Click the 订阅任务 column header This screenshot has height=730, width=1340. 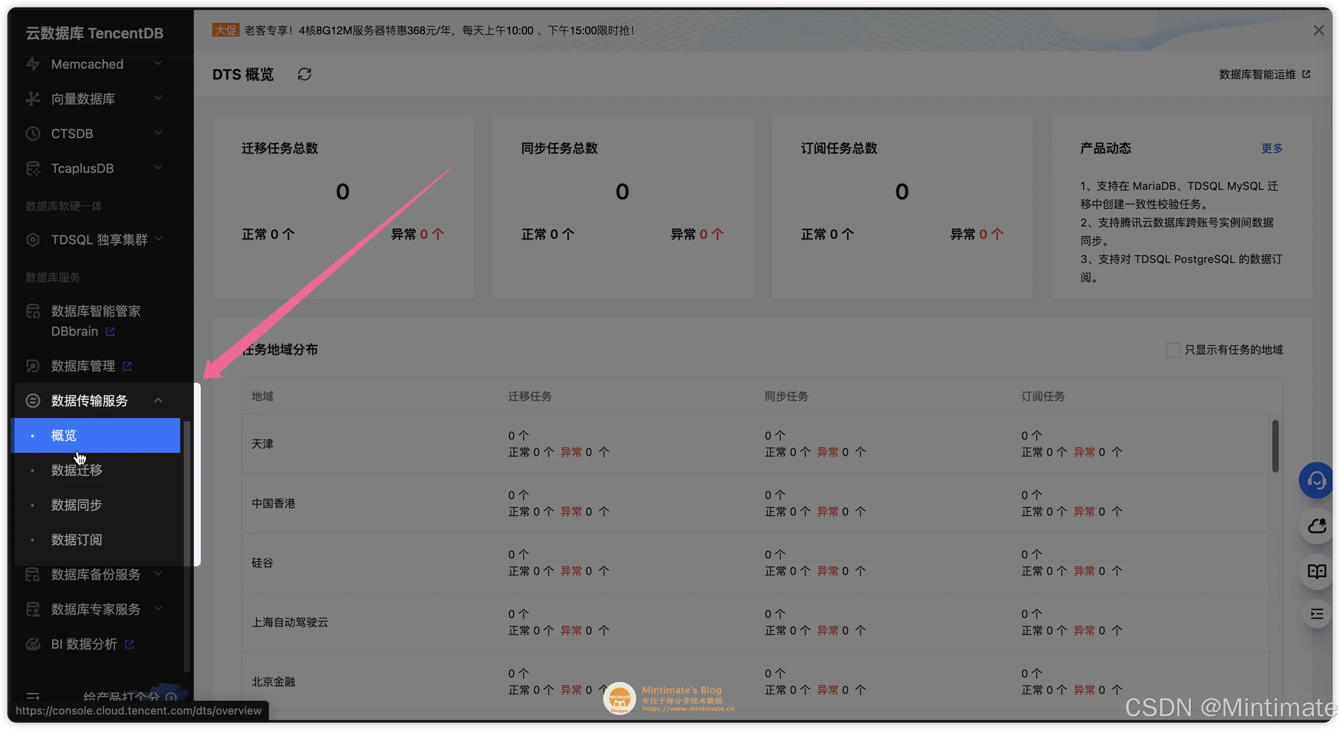(x=1042, y=397)
